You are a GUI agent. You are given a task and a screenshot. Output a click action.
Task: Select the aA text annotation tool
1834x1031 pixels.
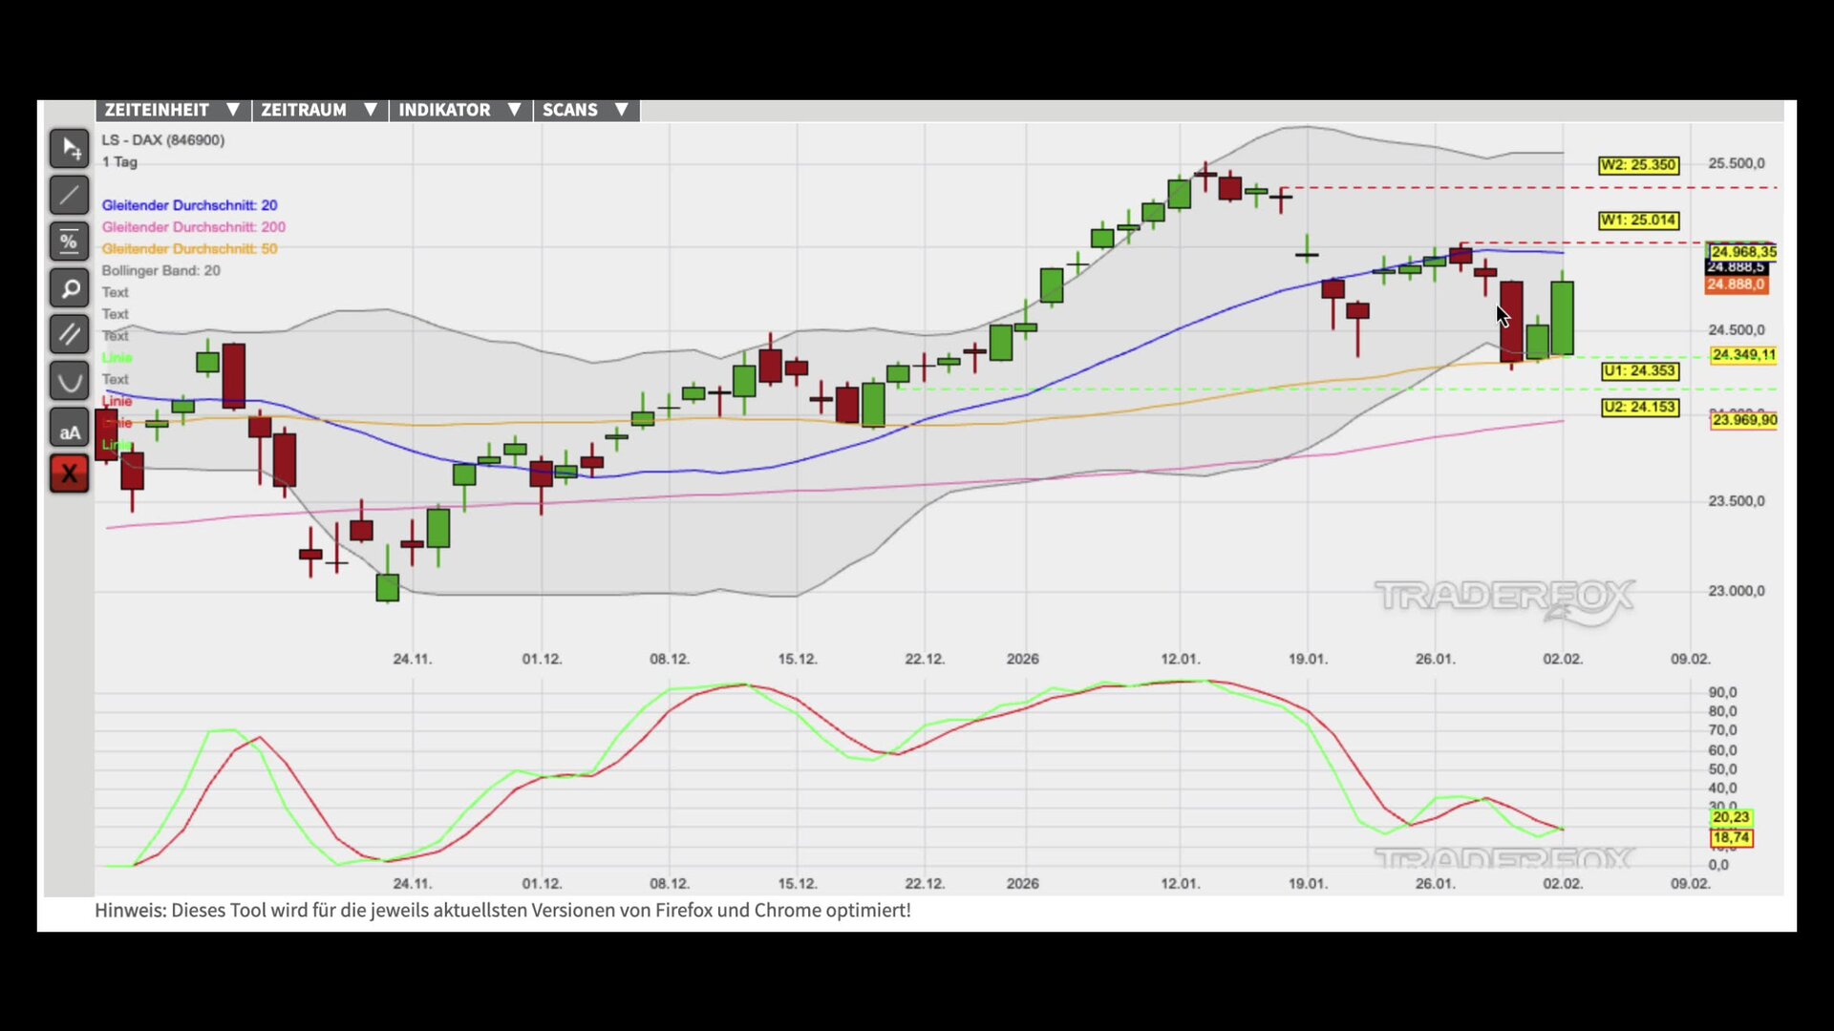pos(69,431)
